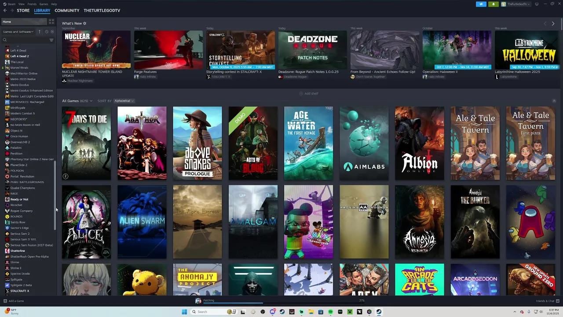This screenshot has height=317, width=563.
Task: Click the Add shelf button
Action: (309, 93)
